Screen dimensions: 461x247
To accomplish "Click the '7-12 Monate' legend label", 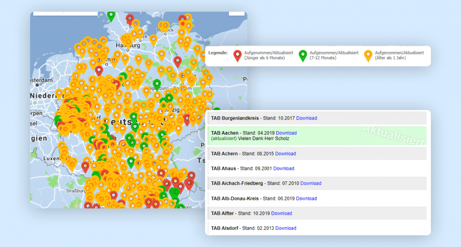I will pyautogui.click(x=323, y=58).
